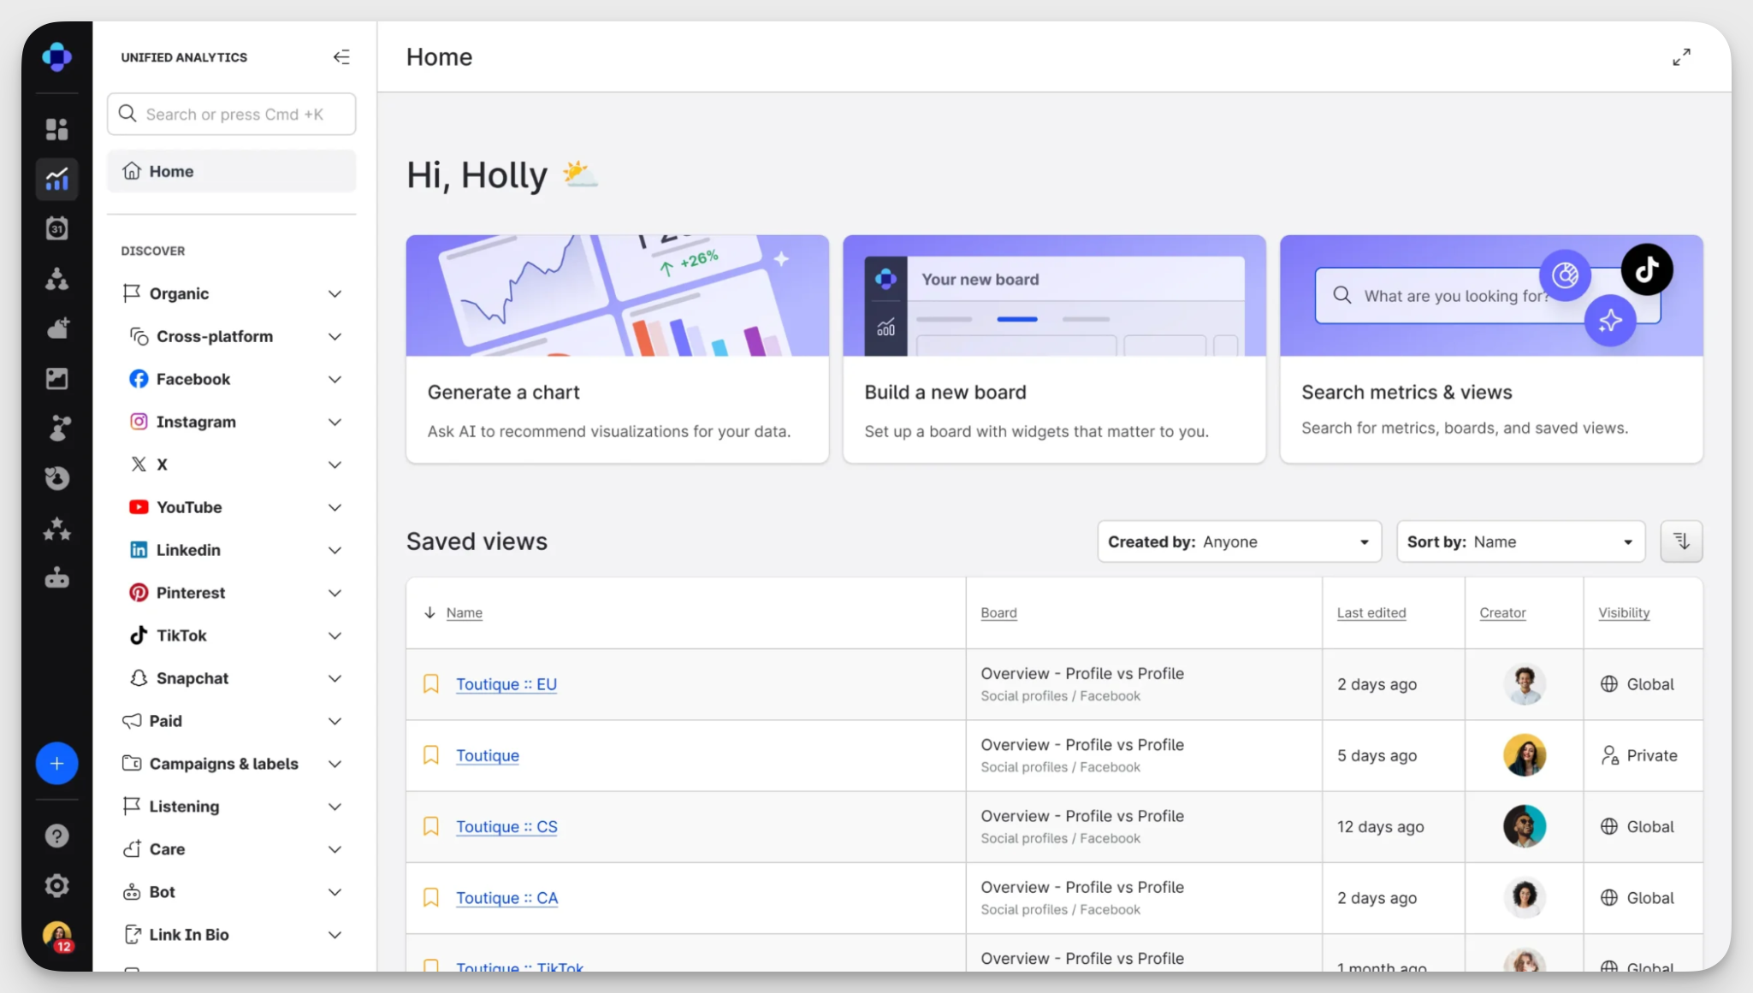Screen dimensions: 1753x993
Task: Open settings gear in left rail
Action: [x=56, y=885]
